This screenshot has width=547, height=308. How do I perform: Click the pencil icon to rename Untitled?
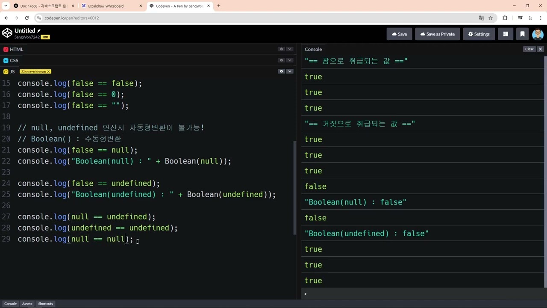(39, 31)
